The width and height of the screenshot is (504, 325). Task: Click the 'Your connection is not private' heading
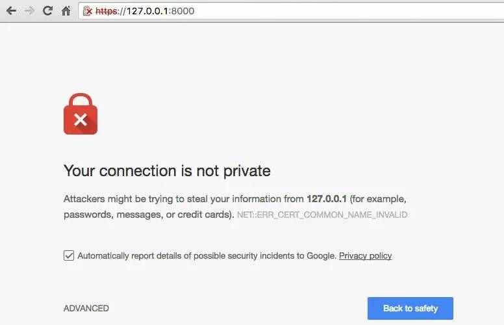tap(167, 171)
